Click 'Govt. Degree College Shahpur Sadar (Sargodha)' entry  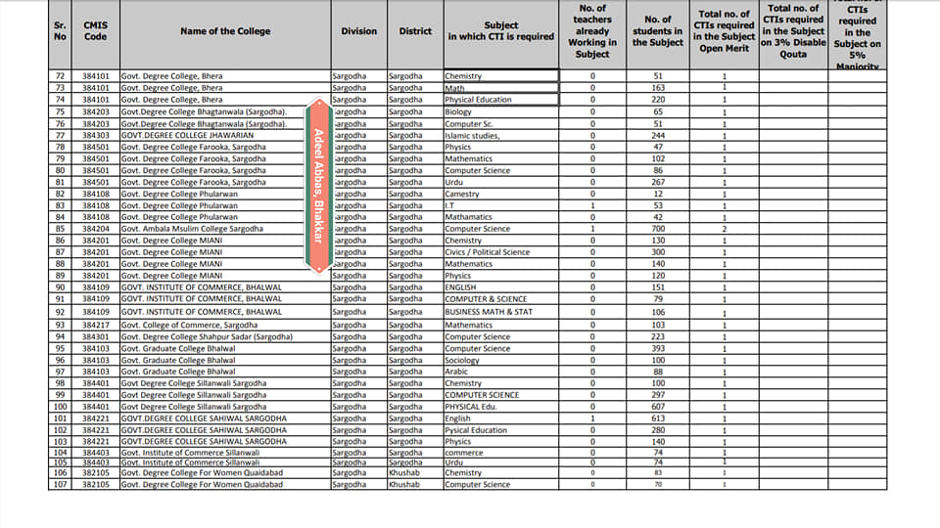(x=206, y=337)
